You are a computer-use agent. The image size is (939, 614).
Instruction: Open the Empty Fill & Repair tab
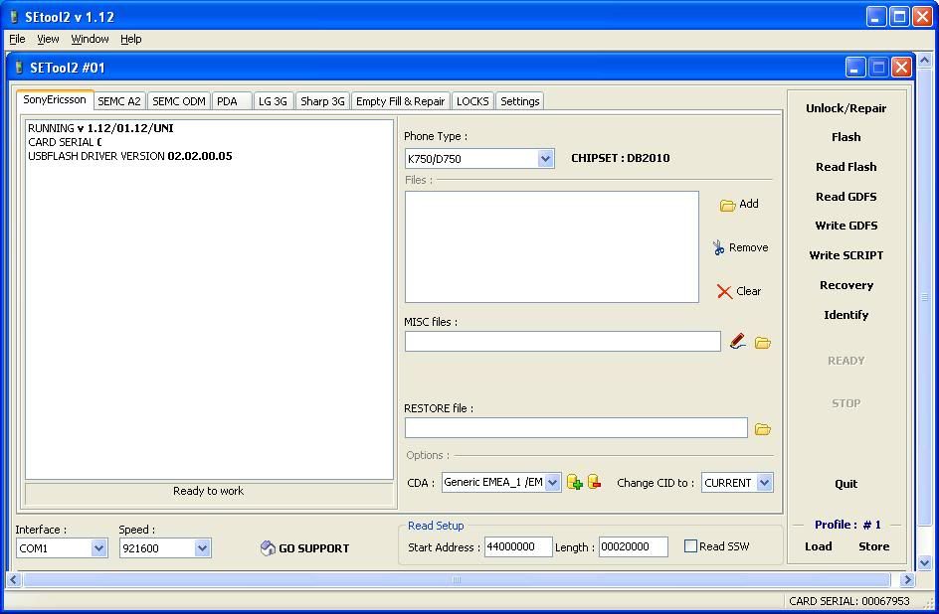click(x=400, y=101)
